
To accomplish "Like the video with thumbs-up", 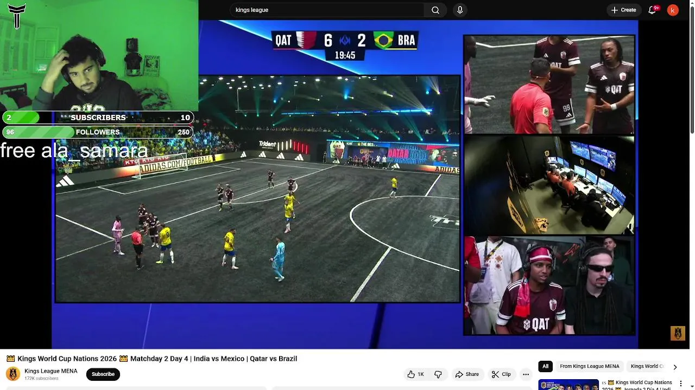I will [x=416, y=374].
